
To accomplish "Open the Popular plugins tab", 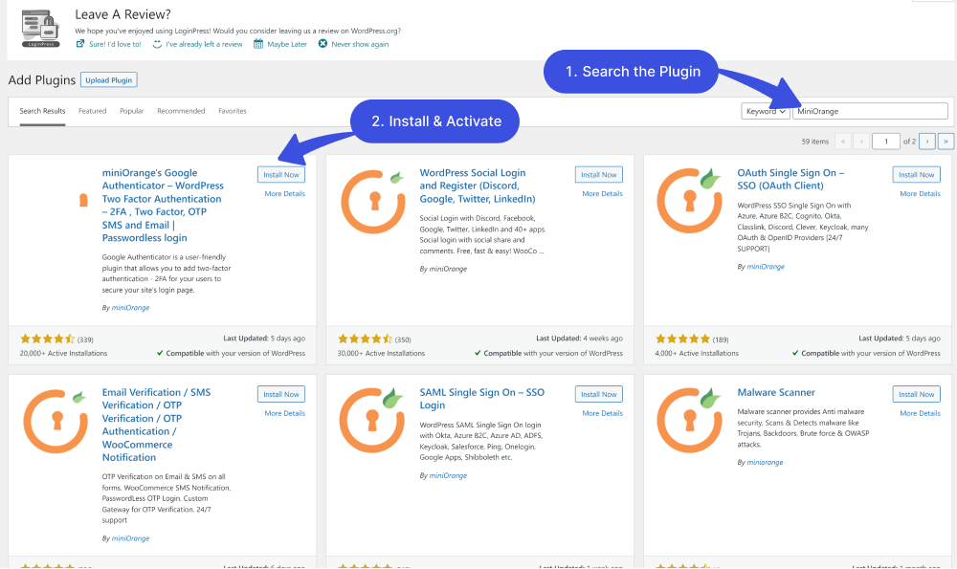I will coord(132,111).
